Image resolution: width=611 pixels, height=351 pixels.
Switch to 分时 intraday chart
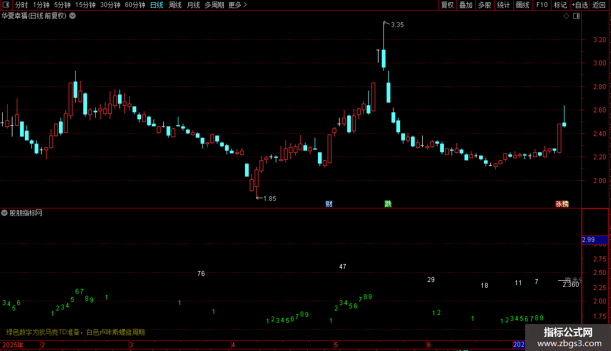22,5
